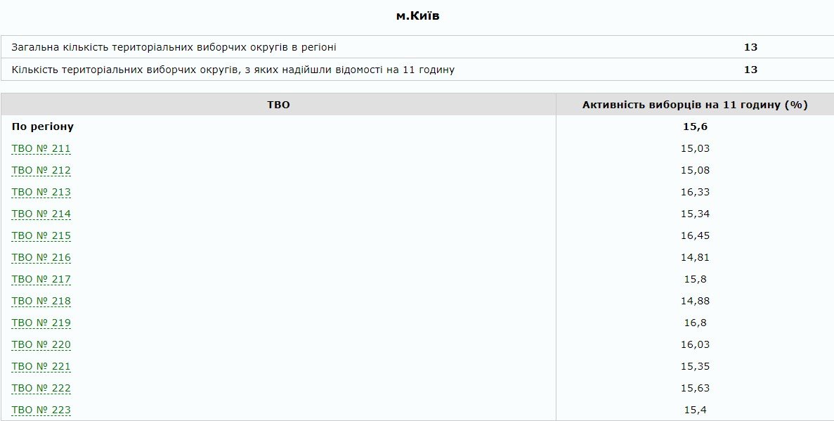Open the ТВО № 222 district link
The image size is (834, 421).
[39, 387]
